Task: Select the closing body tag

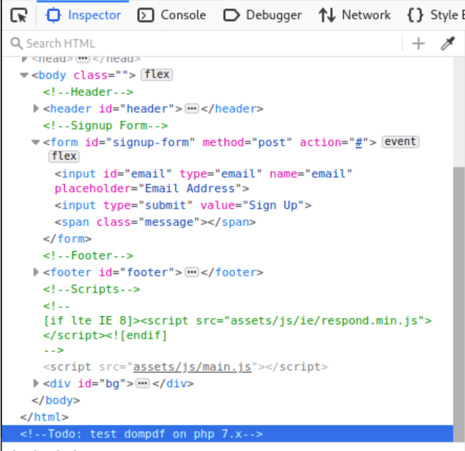Action: pyautogui.click(x=56, y=400)
